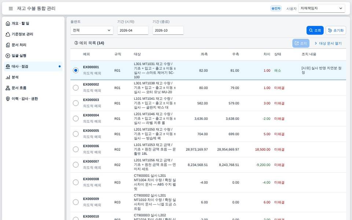Select radio button for EX000001
This screenshot has width=352, height=220.
pyautogui.click(x=76, y=70)
